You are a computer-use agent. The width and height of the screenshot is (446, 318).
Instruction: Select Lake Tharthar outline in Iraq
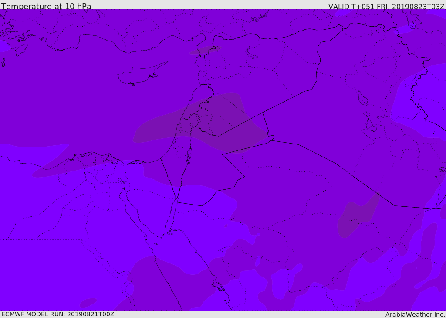(362, 98)
